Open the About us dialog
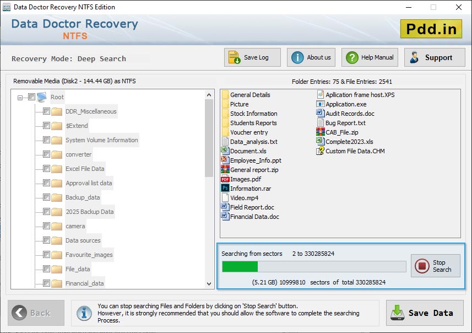 point(311,57)
